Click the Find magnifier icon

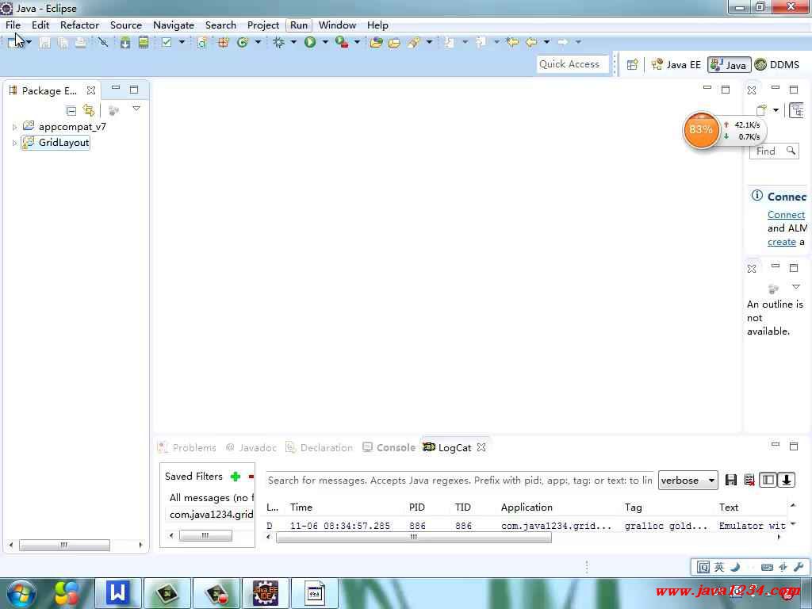tap(791, 151)
